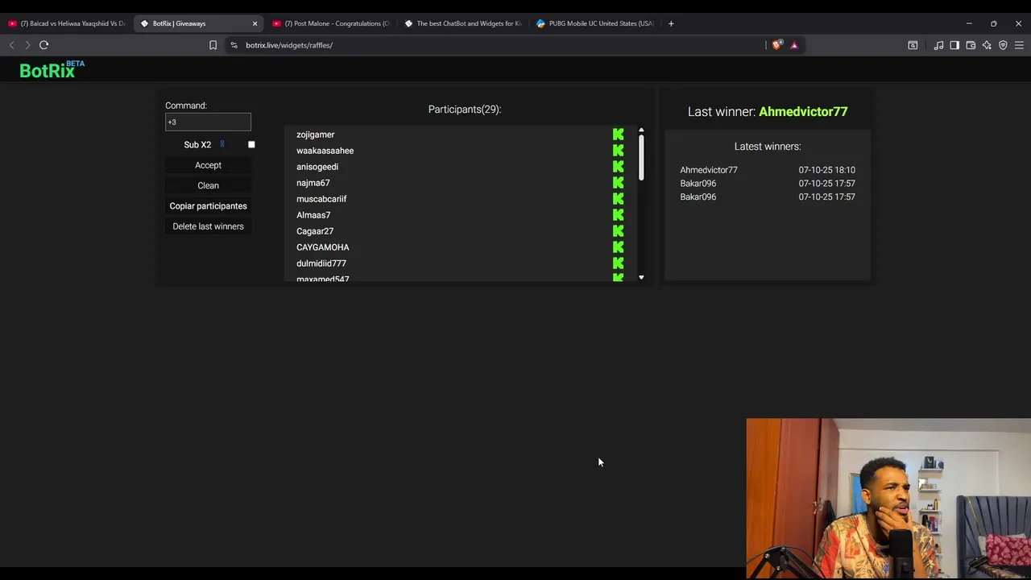Select the BotRix Giveaways tab
This screenshot has height=580, width=1031.
(x=199, y=23)
